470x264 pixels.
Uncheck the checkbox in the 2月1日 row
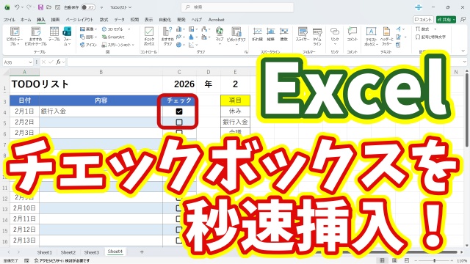pos(179,111)
